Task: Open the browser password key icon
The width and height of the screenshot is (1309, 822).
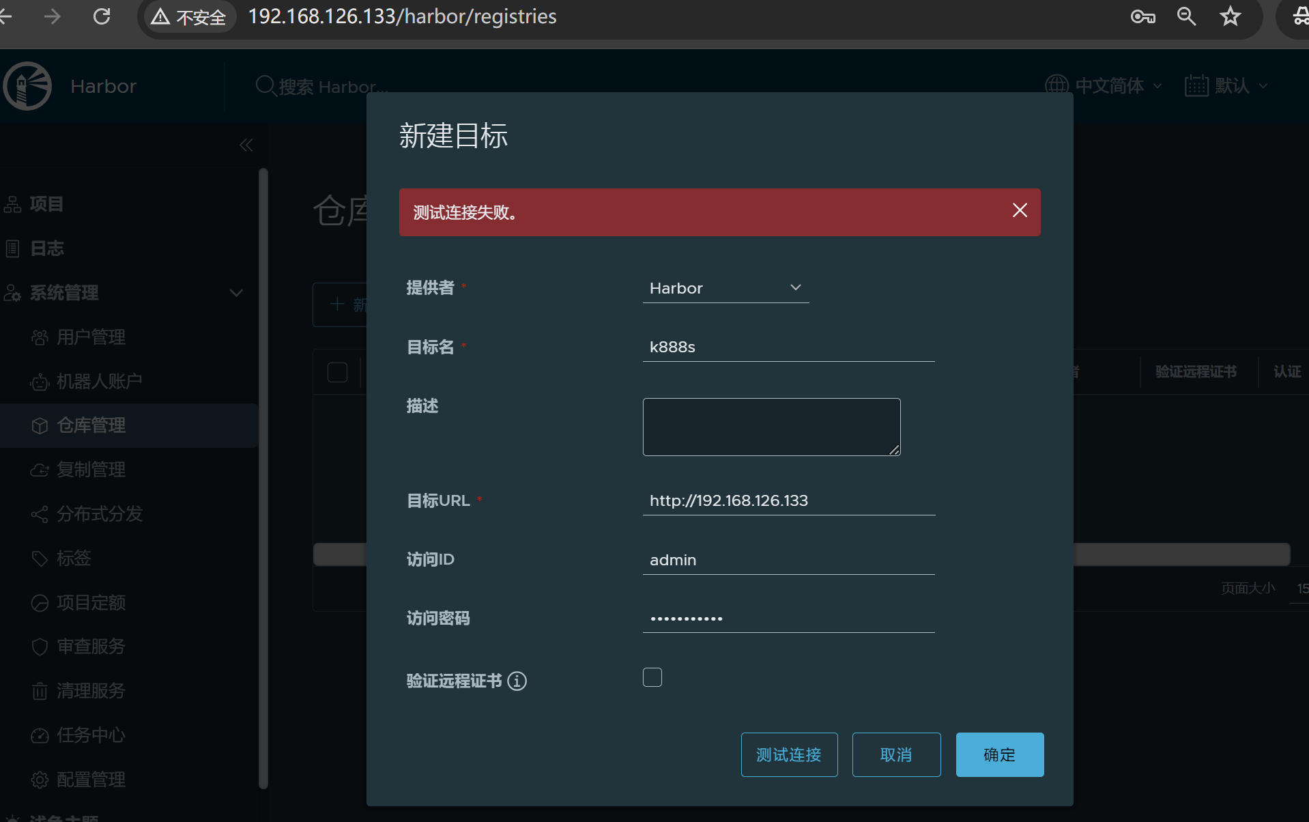Action: coord(1142,16)
